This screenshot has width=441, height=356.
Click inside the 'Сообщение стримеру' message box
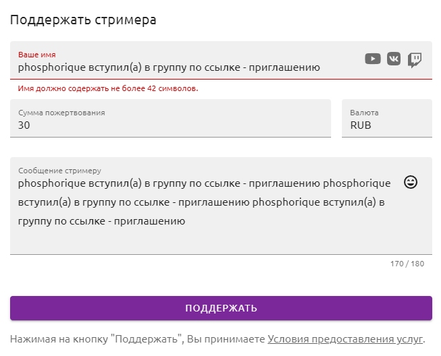pyautogui.click(x=221, y=206)
